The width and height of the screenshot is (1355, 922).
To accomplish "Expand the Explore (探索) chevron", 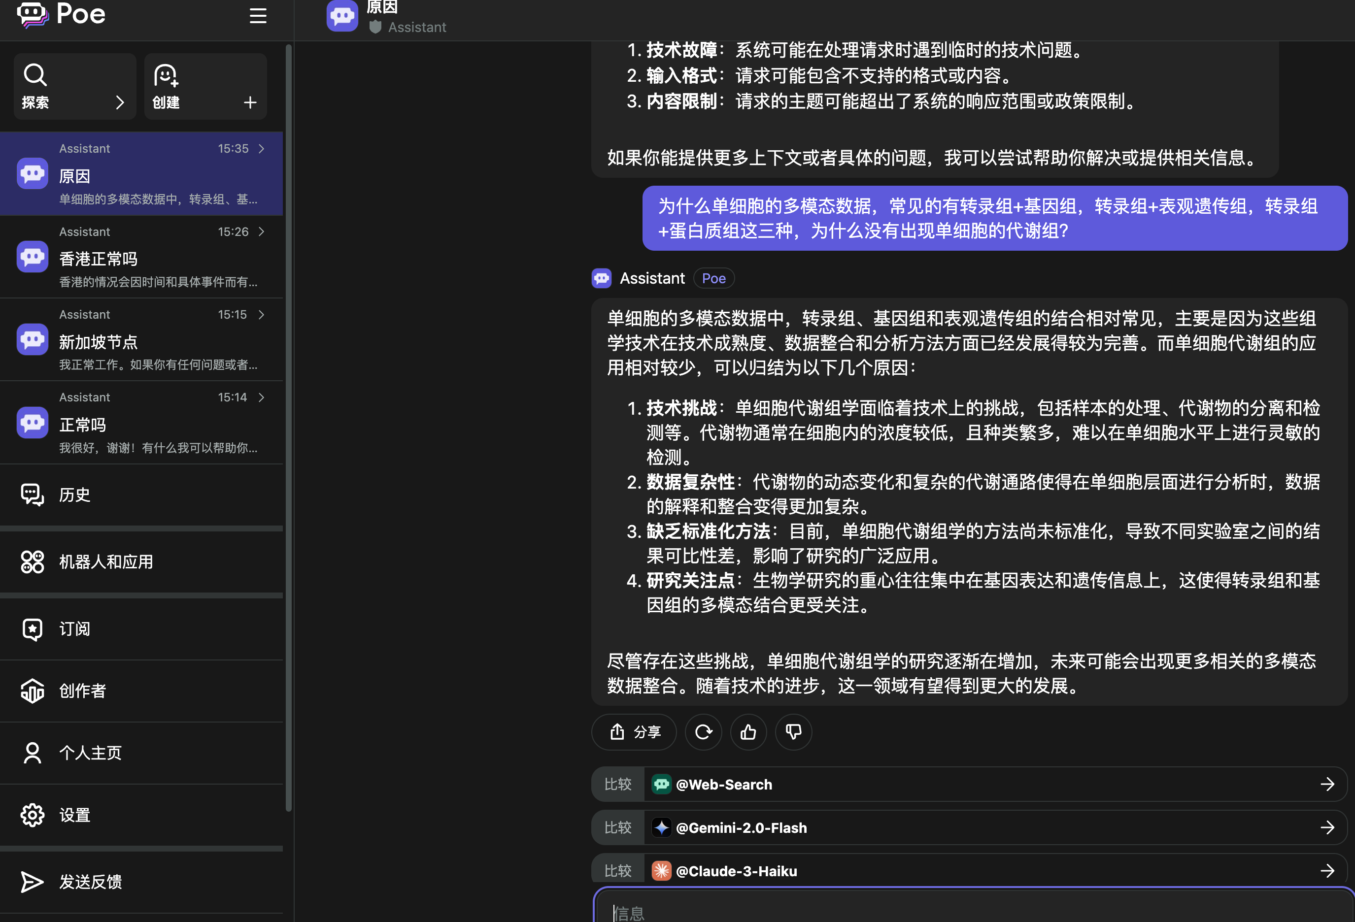I will (120, 102).
